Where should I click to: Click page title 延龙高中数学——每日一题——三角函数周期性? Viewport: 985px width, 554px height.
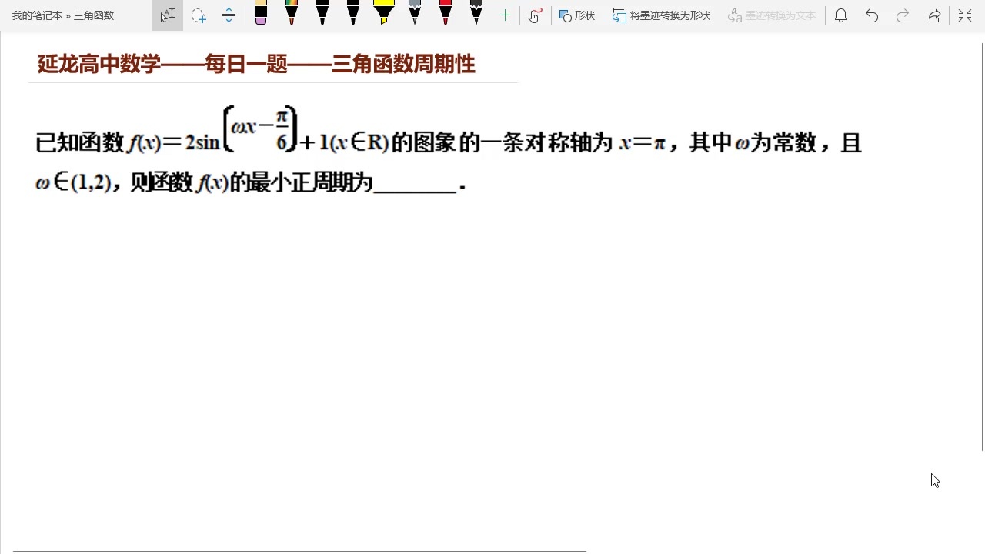256,65
